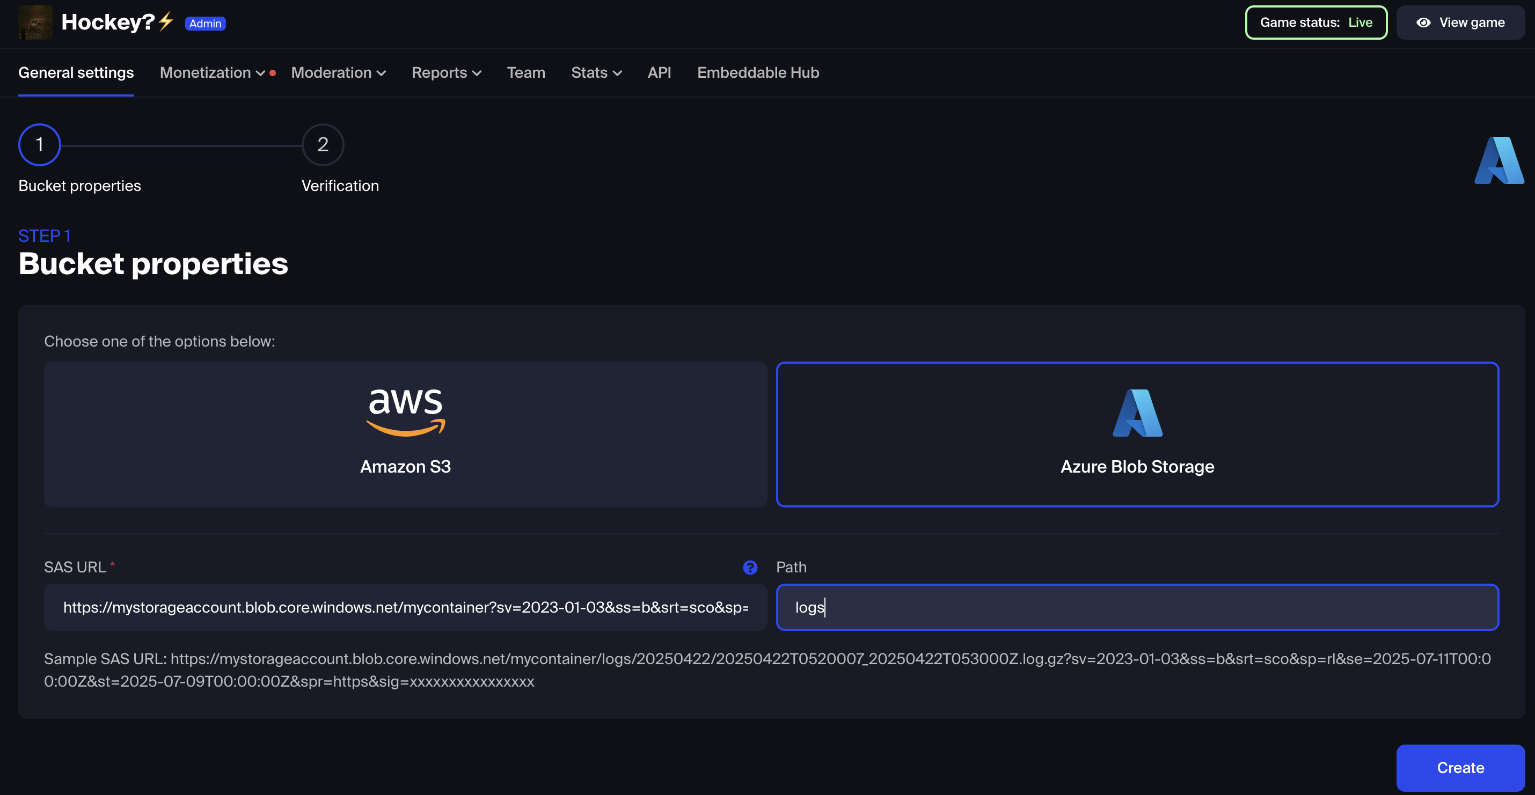The height and width of the screenshot is (795, 1535).
Task: Click the Admin badge
Action: coord(205,23)
